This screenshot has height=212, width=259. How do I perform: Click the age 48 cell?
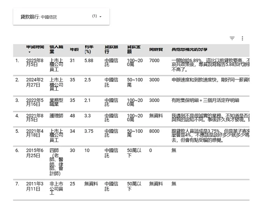pos(72,115)
